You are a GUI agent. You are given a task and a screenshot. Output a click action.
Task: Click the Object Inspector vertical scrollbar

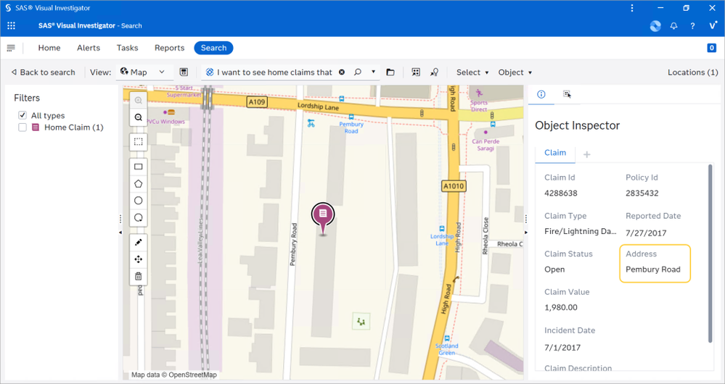coord(710,253)
